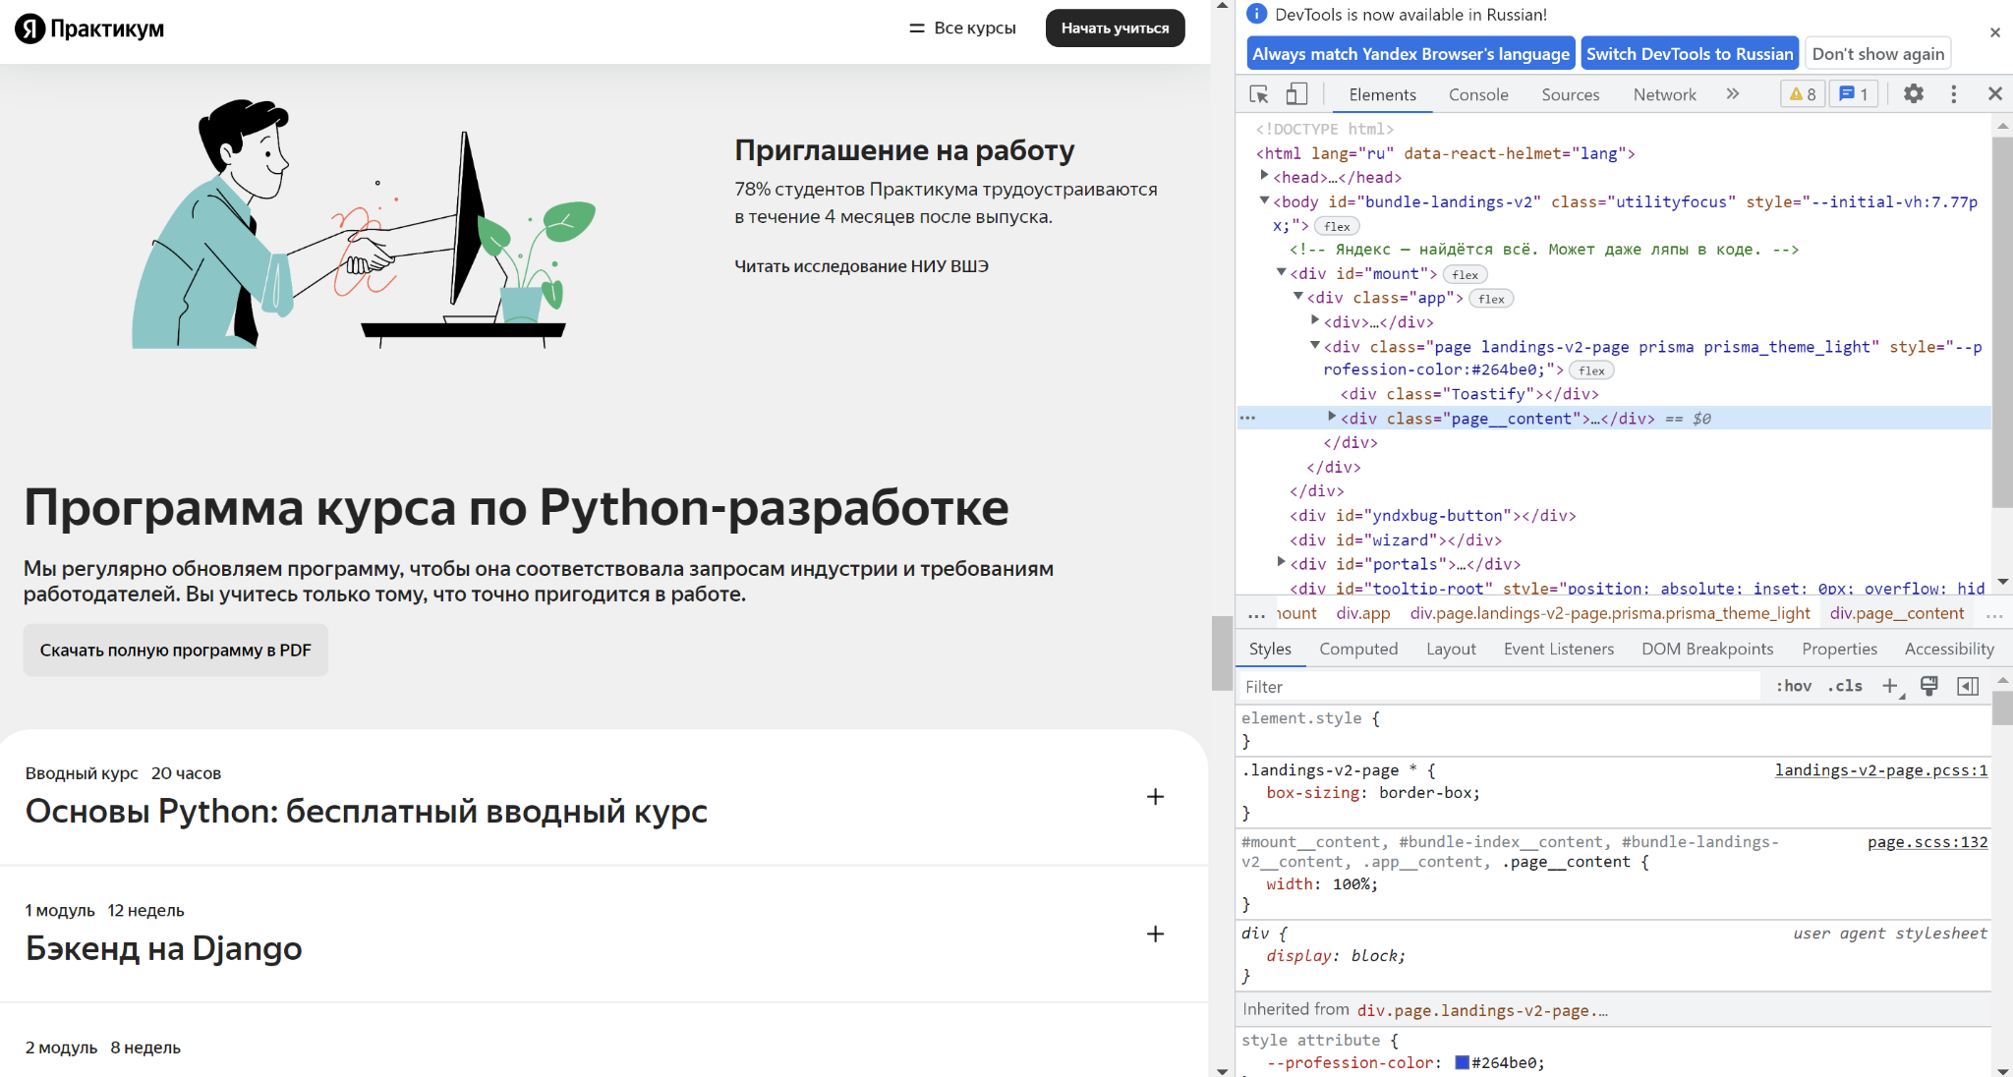Collapse the body element node
Screen dimensions: 2013x1077
1264,200
